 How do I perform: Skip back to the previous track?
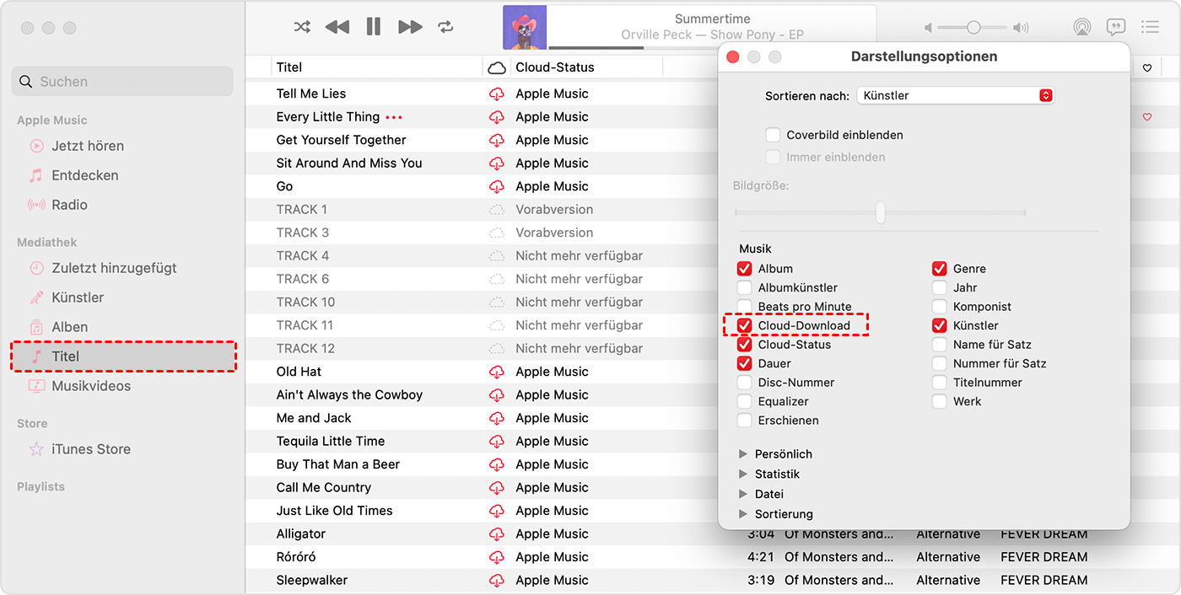[x=337, y=27]
